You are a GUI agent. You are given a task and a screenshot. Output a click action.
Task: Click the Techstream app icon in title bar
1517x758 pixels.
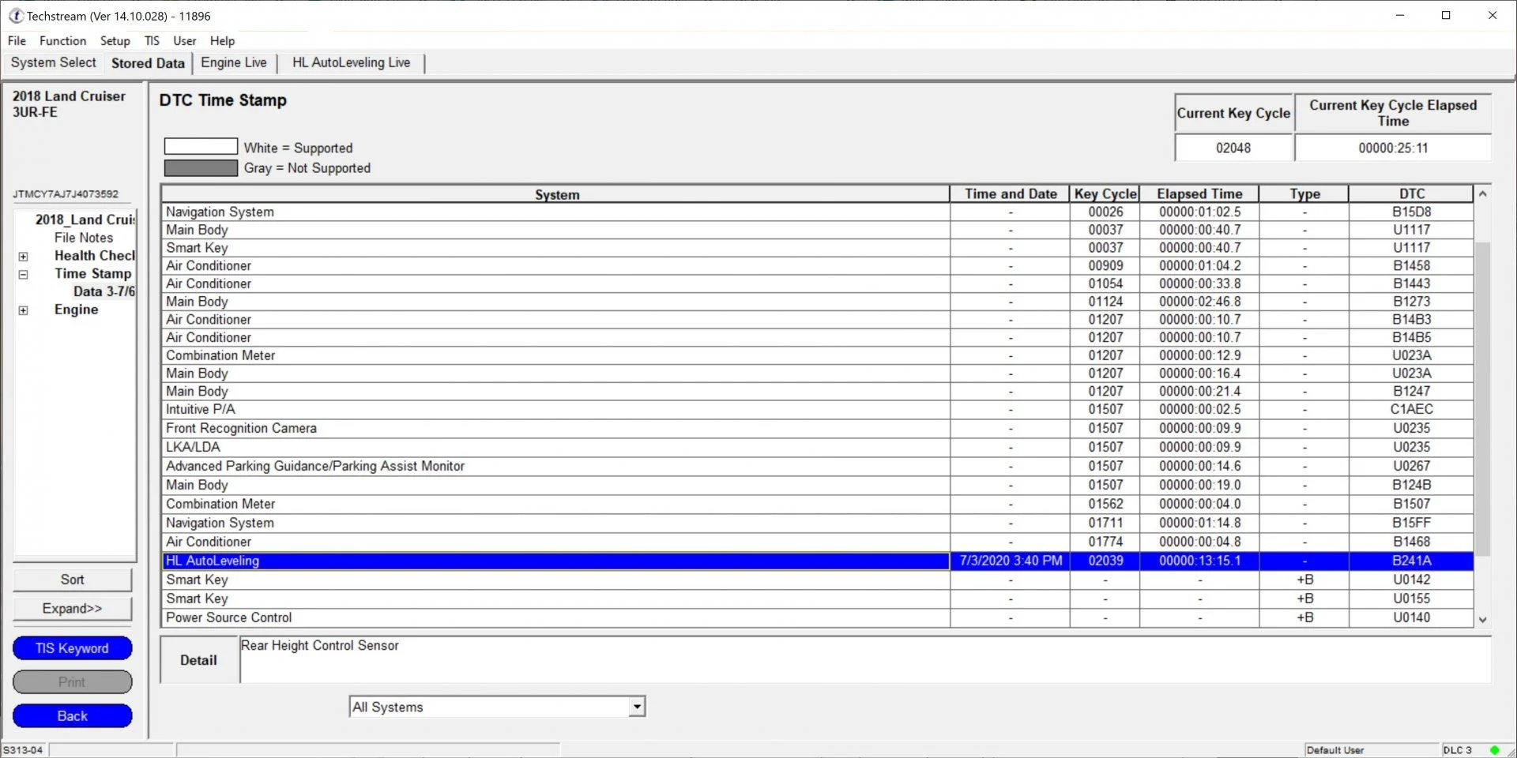pos(15,16)
